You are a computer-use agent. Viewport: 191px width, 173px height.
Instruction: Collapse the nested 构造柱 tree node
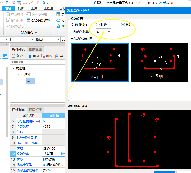(x=19, y=75)
